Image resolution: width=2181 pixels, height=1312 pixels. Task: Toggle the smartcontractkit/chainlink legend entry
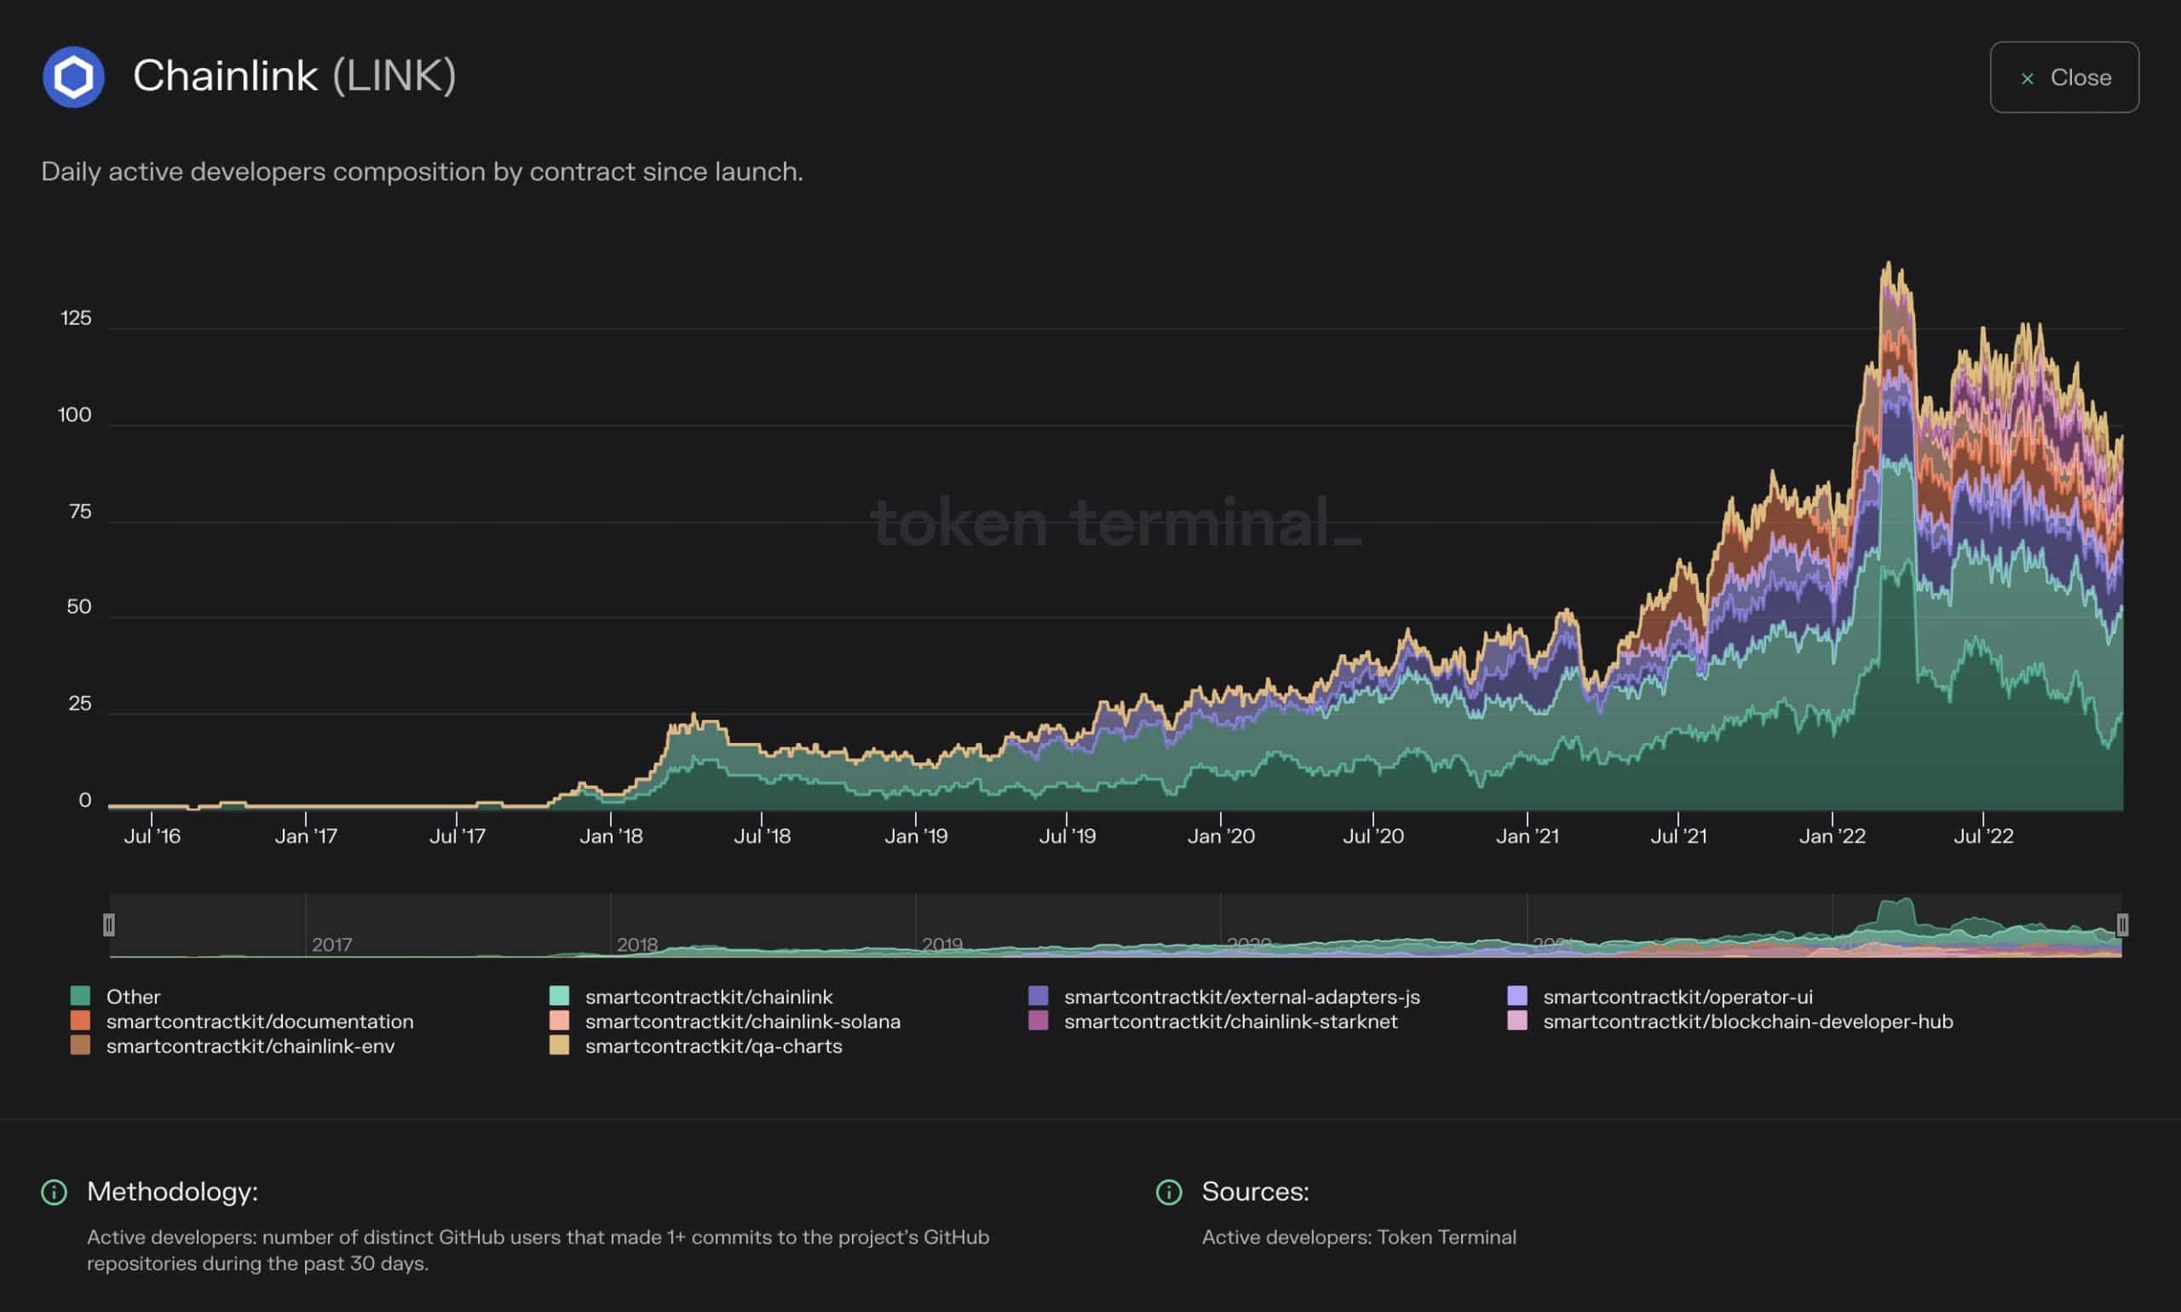point(708,997)
